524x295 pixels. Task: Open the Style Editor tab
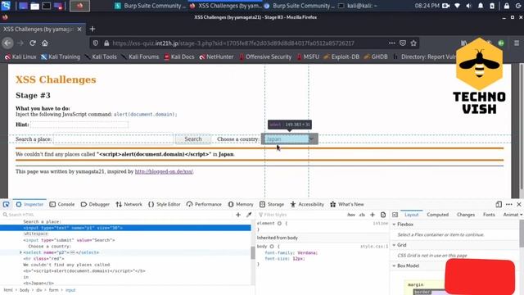(x=164, y=204)
